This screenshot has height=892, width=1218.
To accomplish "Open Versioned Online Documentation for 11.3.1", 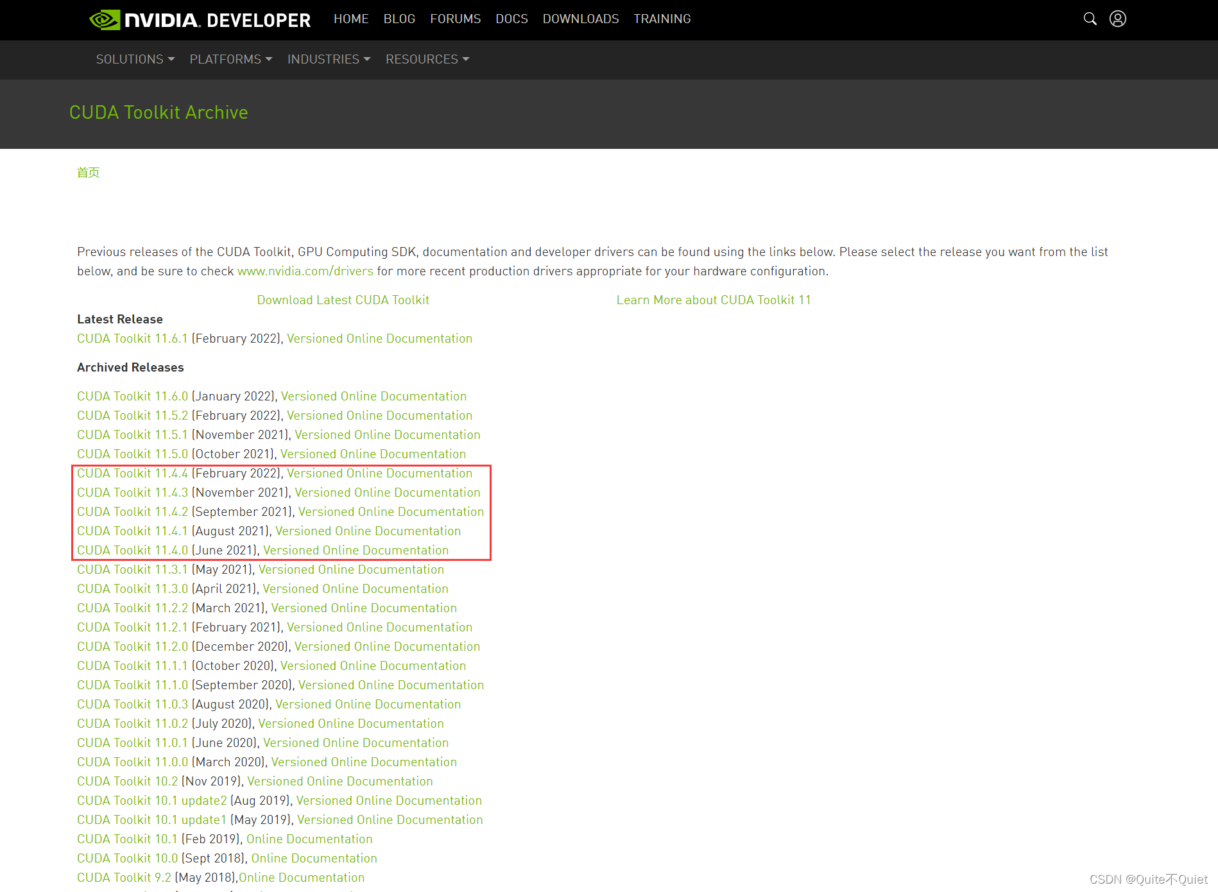I will (x=351, y=570).
